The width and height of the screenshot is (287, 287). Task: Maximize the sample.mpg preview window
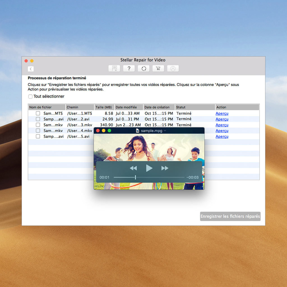click(x=110, y=131)
